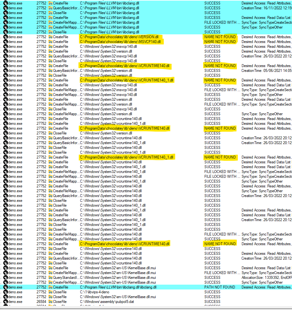Click NAME NOT FOUND result for chocolatey MSVCP140.dll
Image resolution: width=292 pixels, height=310 pixels.
click(x=220, y=42)
